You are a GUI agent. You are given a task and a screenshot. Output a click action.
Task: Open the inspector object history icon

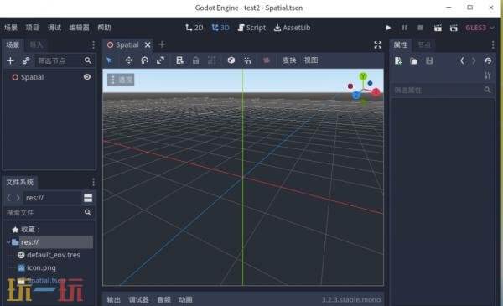(x=488, y=60)
